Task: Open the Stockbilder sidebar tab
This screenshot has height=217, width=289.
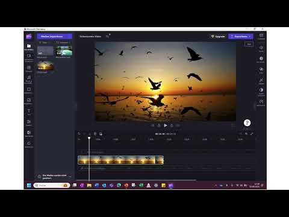Action: click(x=29, y=101)
